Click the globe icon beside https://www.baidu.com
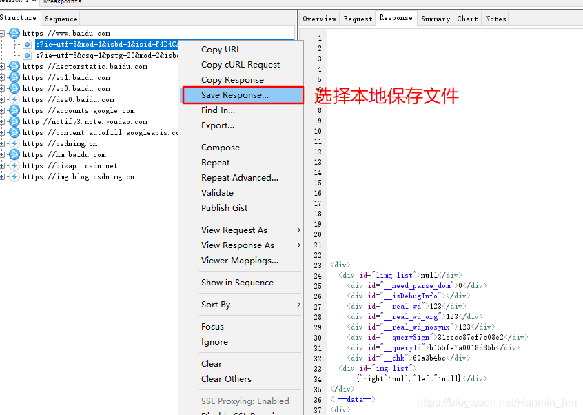 (x=14, y=33)
